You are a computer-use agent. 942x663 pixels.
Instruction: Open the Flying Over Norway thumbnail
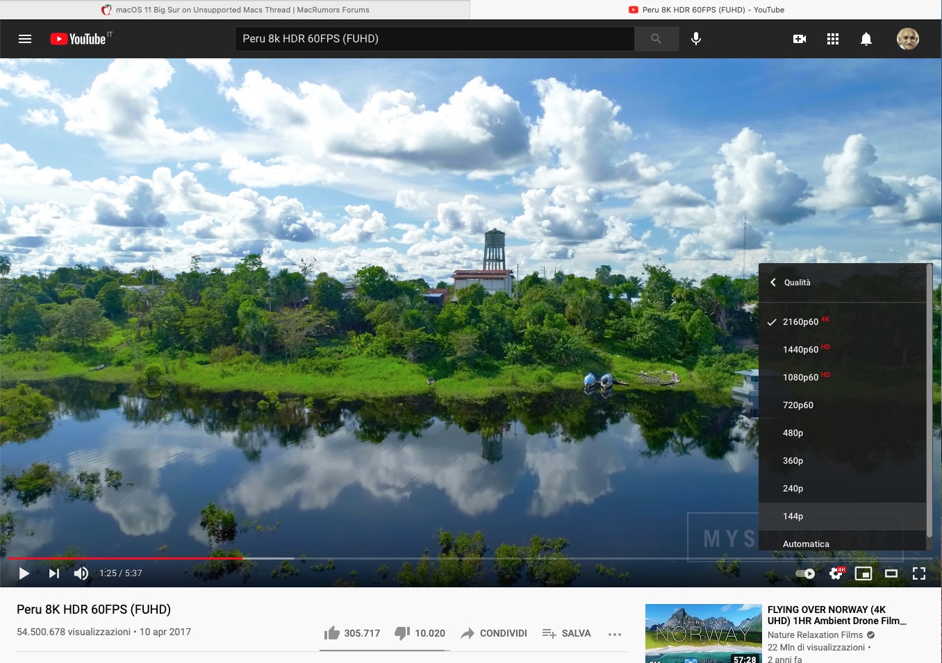tap(704, 633)
